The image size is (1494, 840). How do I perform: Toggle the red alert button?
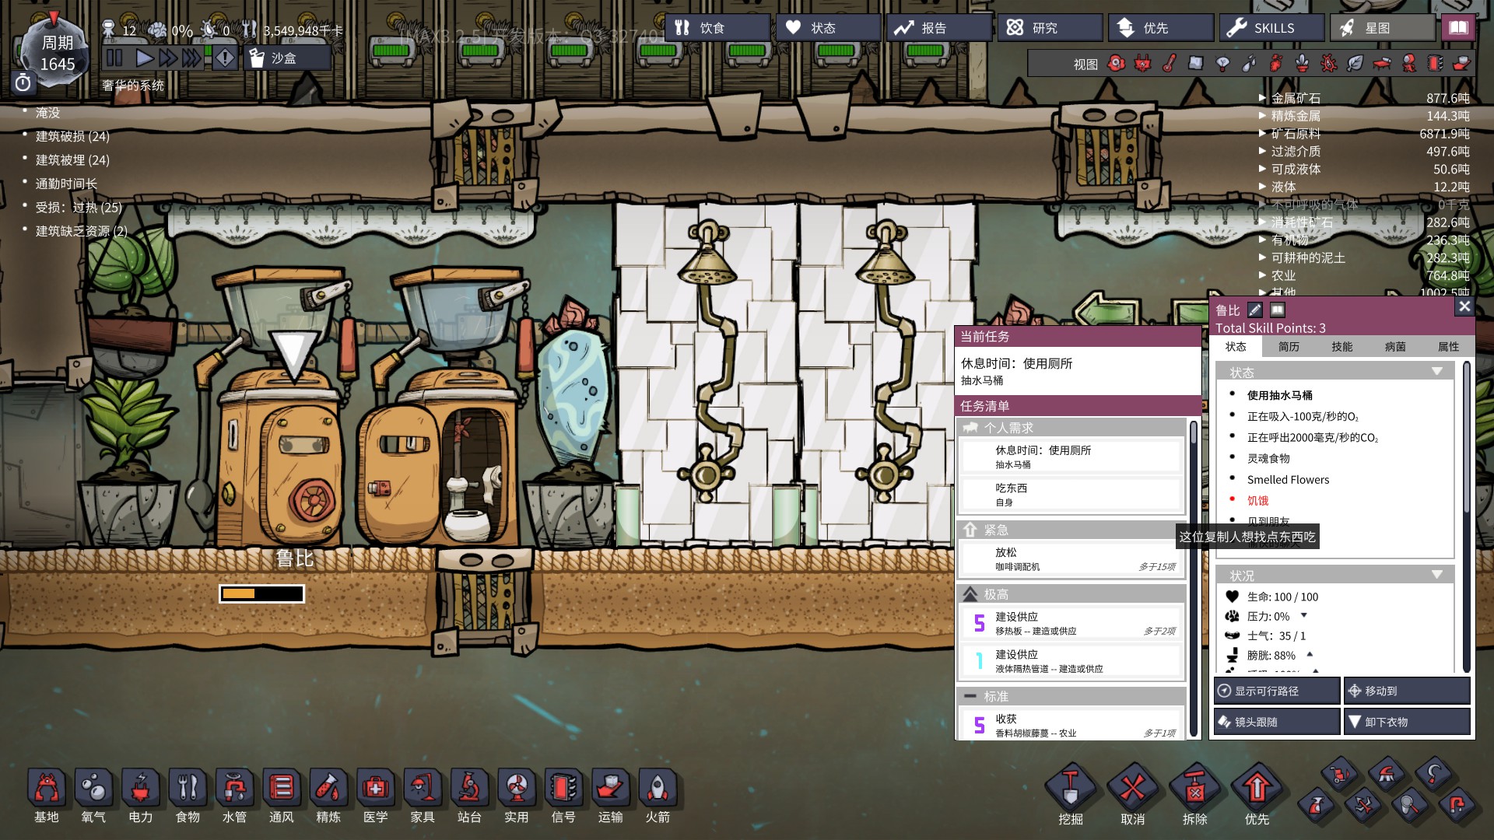(x=225, y=58)
